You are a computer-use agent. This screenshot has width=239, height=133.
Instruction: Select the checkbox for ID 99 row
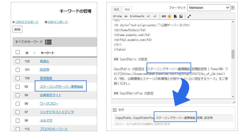coord(18,95)
